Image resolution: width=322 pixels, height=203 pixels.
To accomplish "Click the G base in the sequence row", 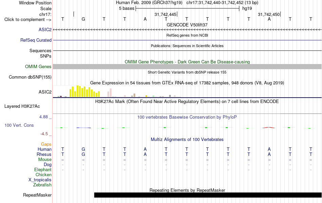I will point(83,19).
